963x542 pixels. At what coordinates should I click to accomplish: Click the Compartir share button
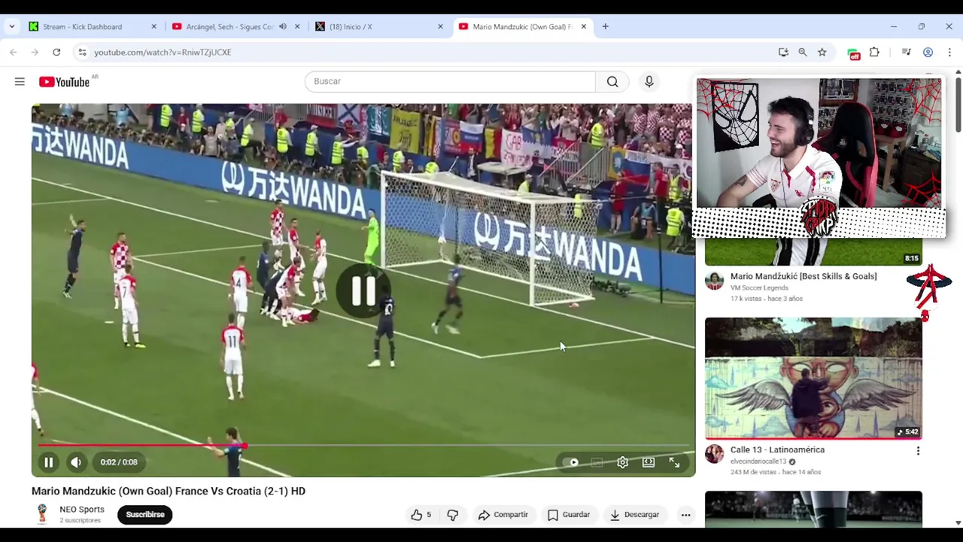coord(503,515)
